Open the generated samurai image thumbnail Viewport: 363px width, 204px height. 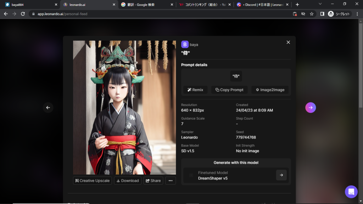[124, 107]
